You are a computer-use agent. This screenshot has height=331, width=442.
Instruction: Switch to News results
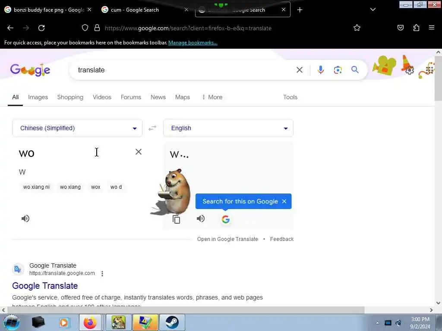(x=158, y=97)
